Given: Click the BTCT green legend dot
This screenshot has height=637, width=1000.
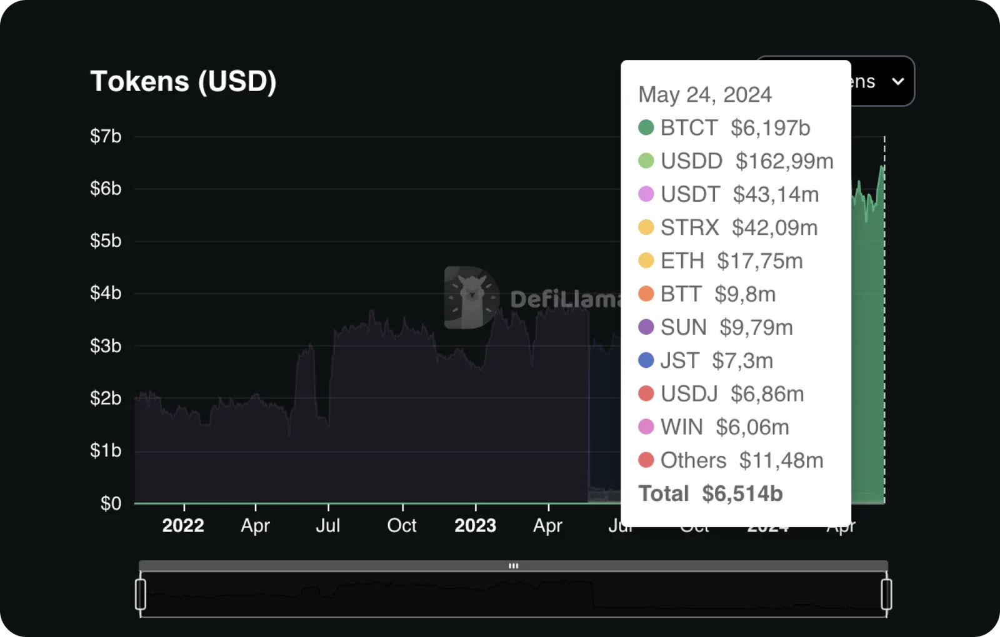Looking at the screenshot, I should pyautogui.click(x=646, y=127).
